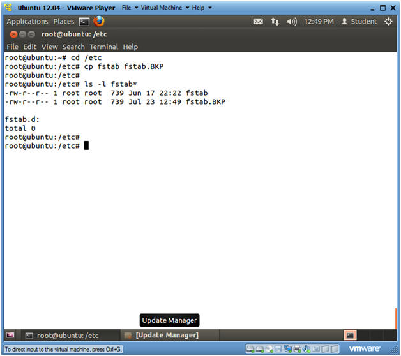Click the display device icon in status bar
The height and width of the screenshot is (356, 401).
[315, 349]
